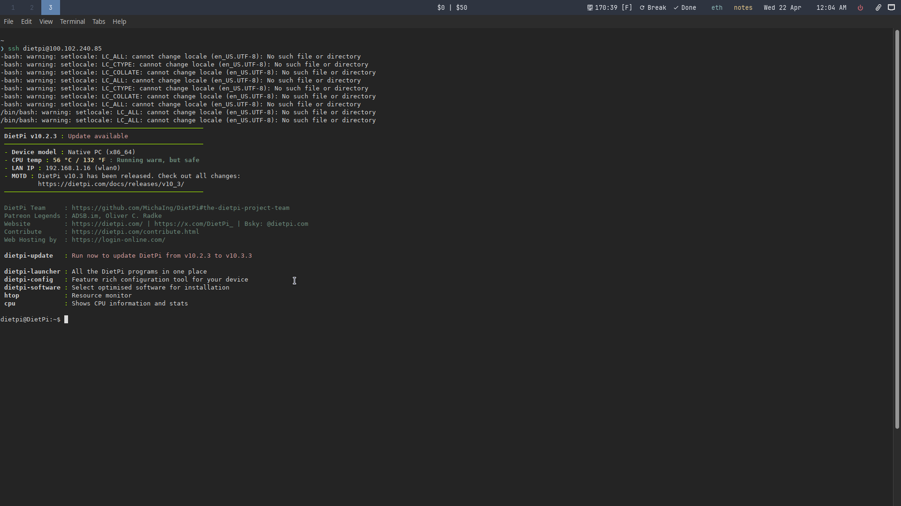Image resolution: width=901 pixels, height=506 pixels.
Task: Click the dietpi.com/contribute.html URL
Action: click(135, 232)
